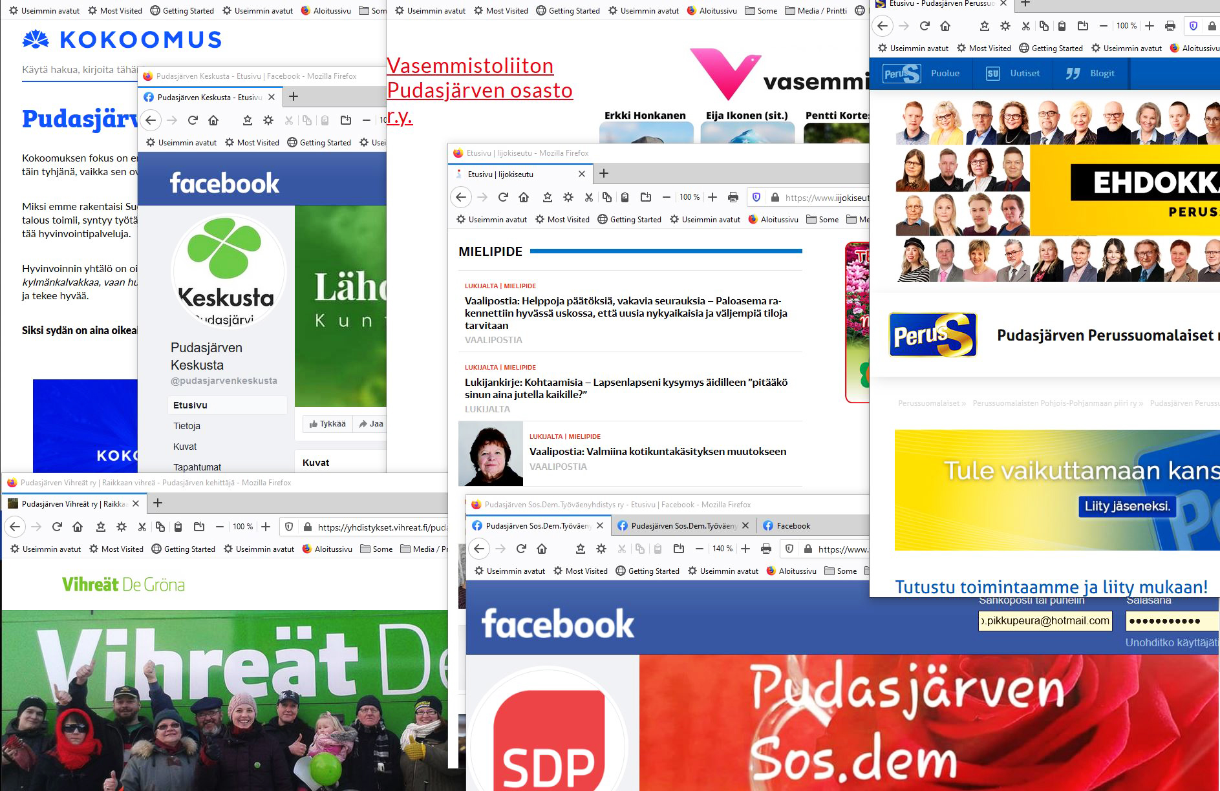
Task: Reload the Perussuomalaiset page
Action: [x=925, y=26]
